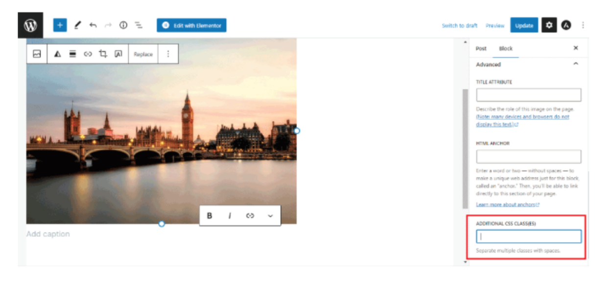This screenshot has height=292, width=611.
Task: Open the block inserter plus button
Action: coord(60,25)
